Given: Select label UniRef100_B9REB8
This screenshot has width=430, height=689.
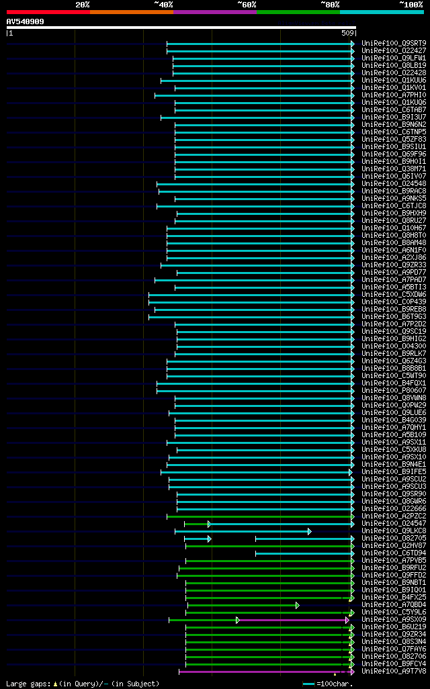Looking at the screenshot, I should (x=394, y=310).
